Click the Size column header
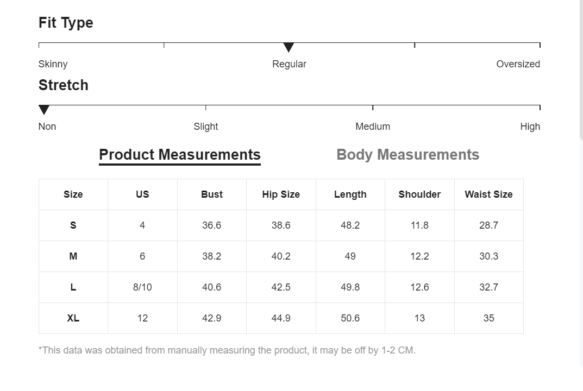The height and width of the screenshot is (391, 583). (73, 194)
